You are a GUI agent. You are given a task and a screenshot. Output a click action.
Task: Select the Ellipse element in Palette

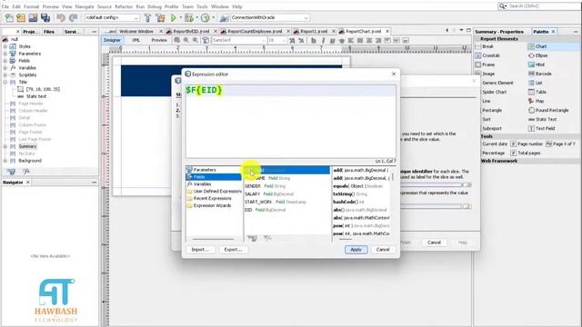tap(537, 55)
